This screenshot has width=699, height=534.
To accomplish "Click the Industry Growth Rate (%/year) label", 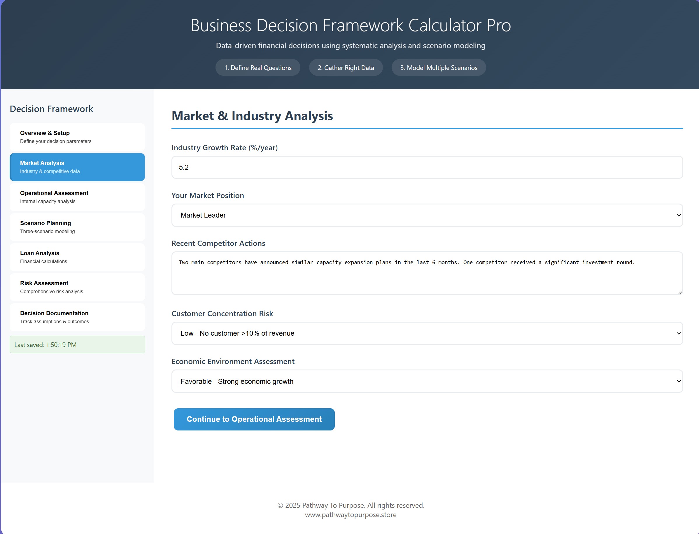I will tap(225, 148).
